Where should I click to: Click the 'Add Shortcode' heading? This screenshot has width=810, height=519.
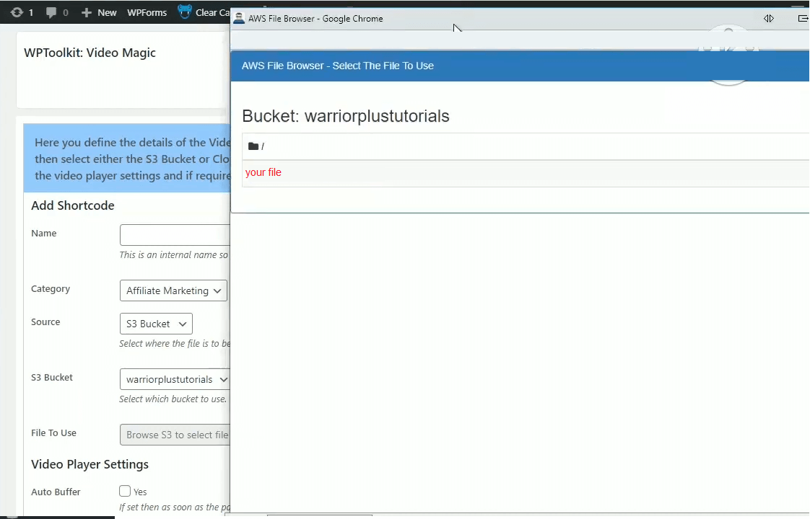coord(73,205)
